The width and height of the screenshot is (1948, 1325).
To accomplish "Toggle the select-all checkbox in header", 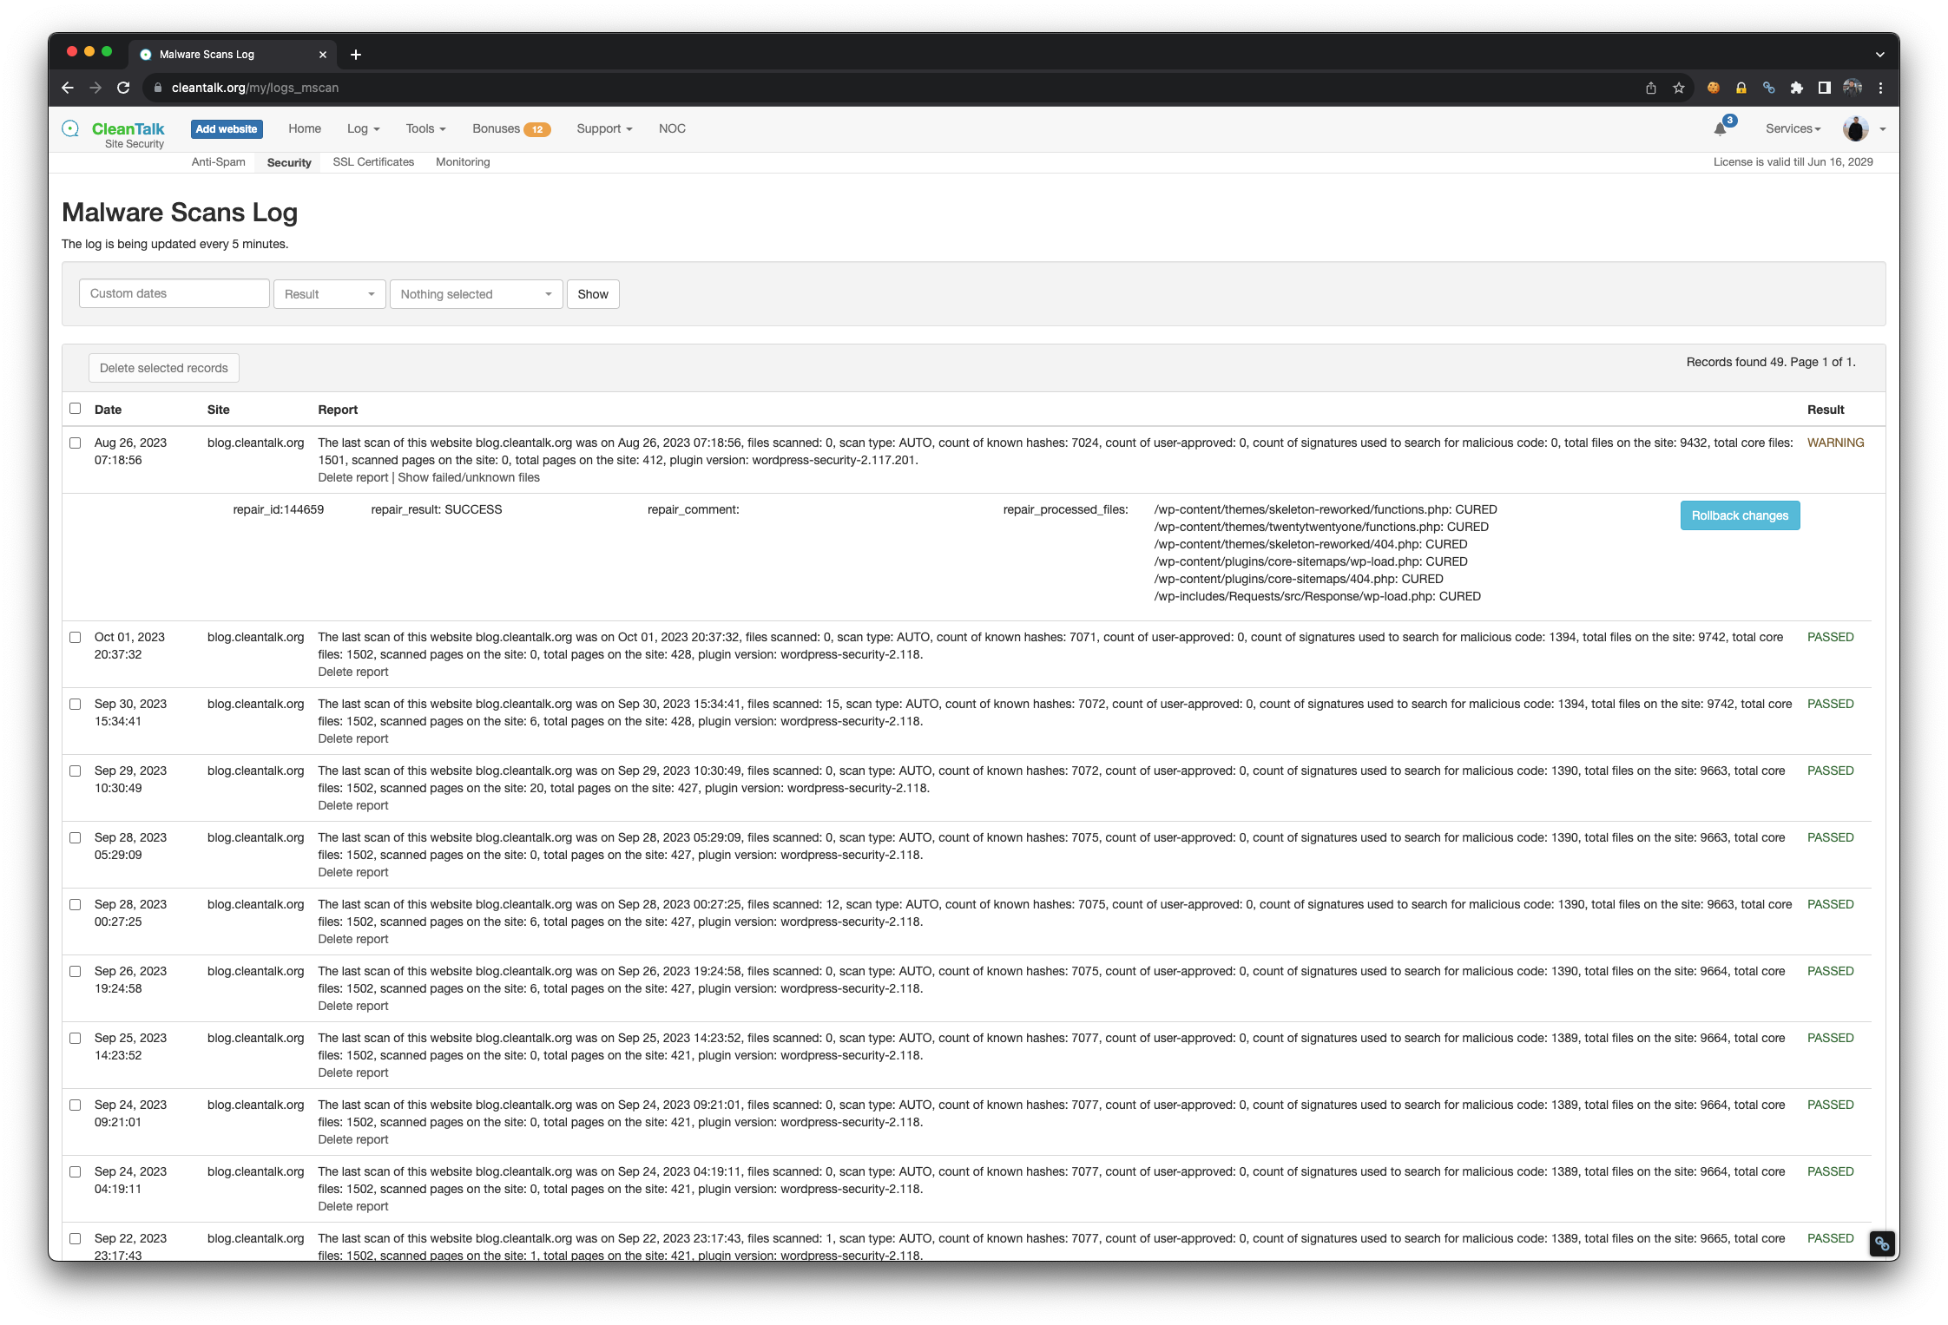I will click(76, 408).
